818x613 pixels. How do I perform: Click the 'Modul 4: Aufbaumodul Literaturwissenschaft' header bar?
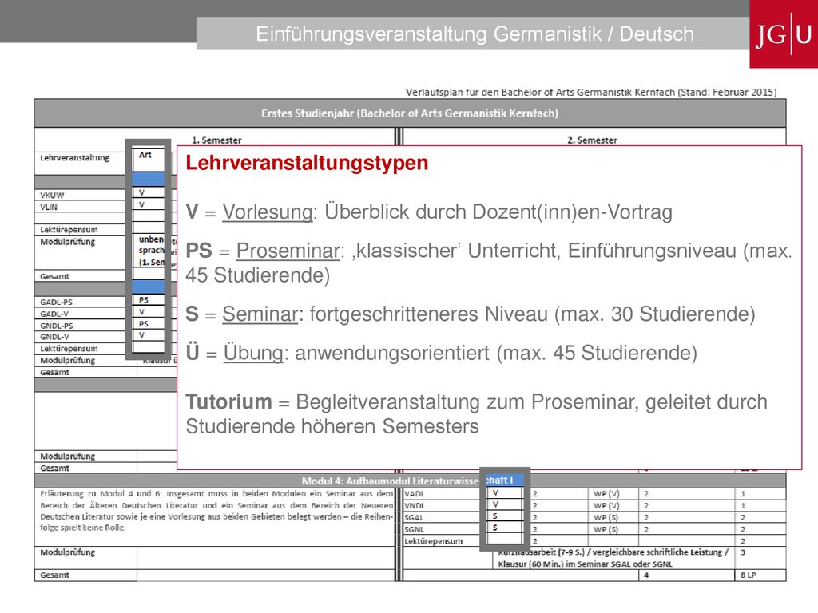pyautogui.click(x=410, y=481)
